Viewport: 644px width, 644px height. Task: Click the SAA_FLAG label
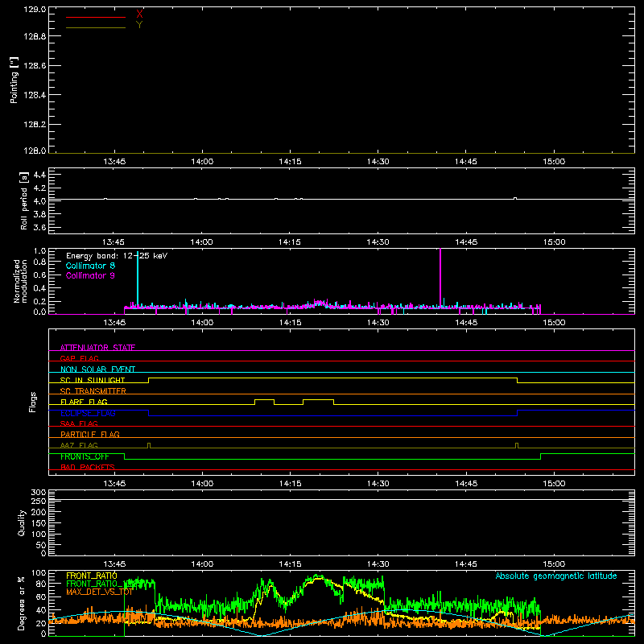pos(79,423)
